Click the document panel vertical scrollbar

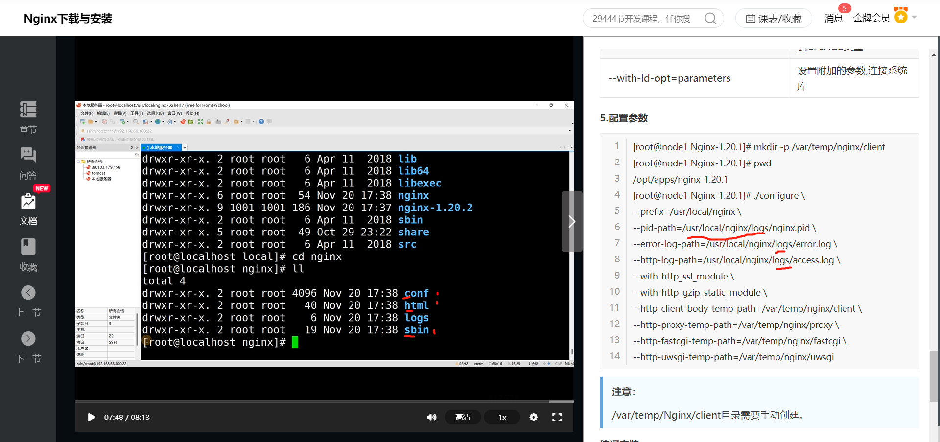[934, 377]
